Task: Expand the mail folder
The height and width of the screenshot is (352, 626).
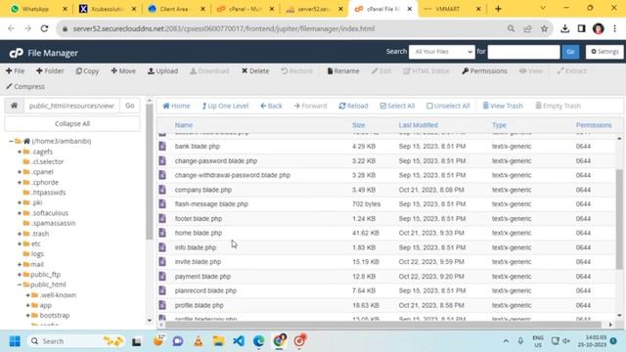Action: [20, 264]
